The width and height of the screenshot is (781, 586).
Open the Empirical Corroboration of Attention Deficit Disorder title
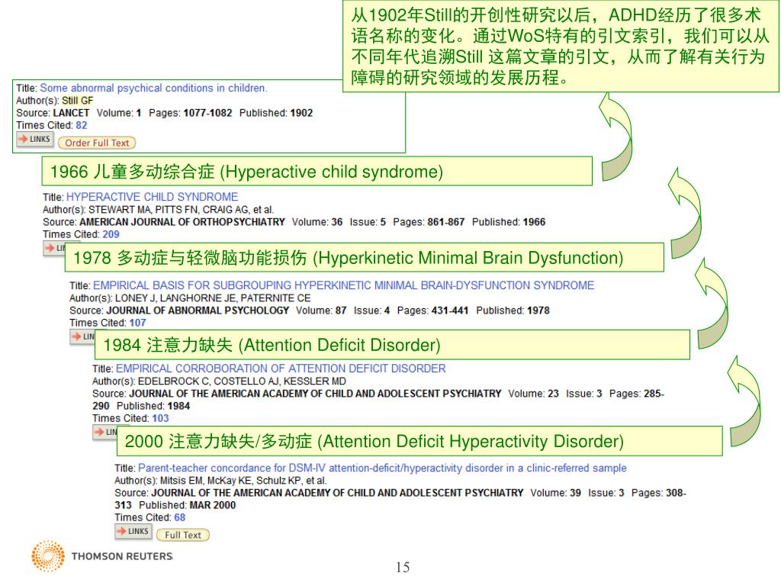click(x=281, y=369)
